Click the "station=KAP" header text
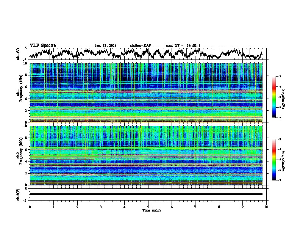The image size is (300, 232). coord(141,45)
